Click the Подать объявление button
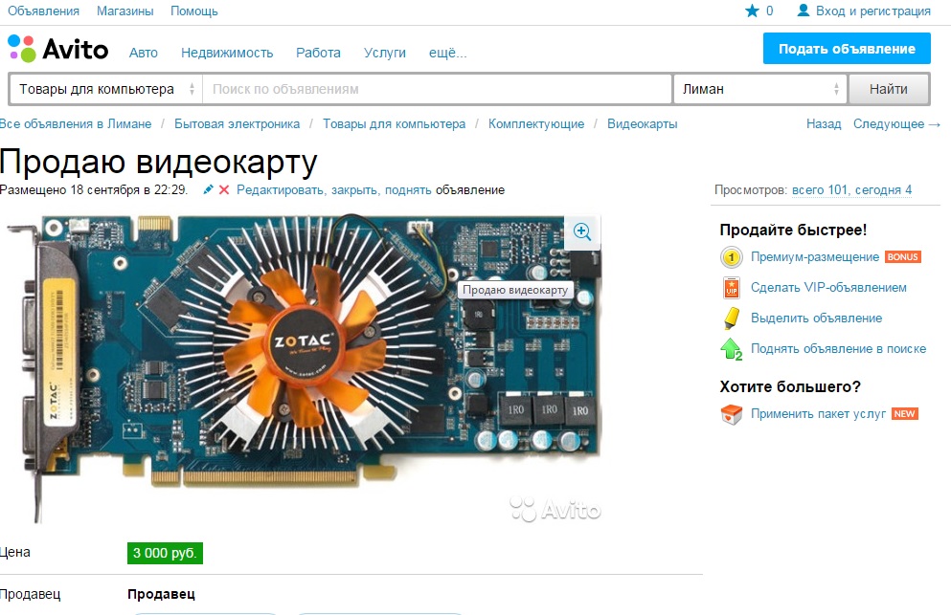The image size is (951, 615). 847,49
